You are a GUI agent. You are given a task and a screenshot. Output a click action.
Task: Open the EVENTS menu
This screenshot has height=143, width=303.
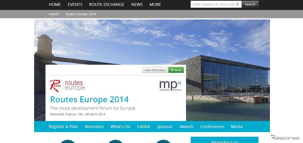coord(75,4)
